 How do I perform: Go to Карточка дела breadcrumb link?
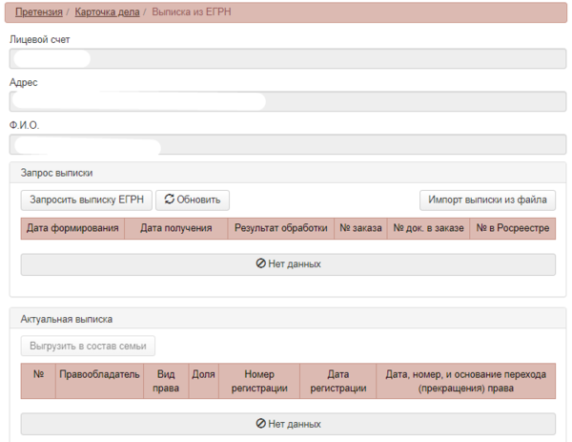pos(107,12)
